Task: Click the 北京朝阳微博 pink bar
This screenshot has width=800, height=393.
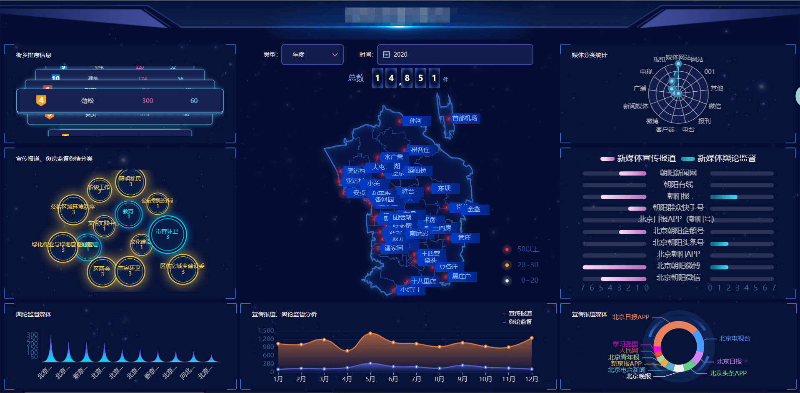Action: [x=615, y=267]
